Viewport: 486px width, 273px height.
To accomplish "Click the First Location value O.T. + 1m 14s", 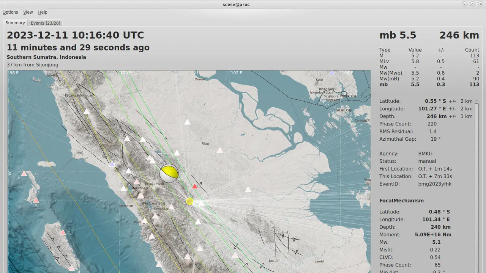I will click(435, 169).
